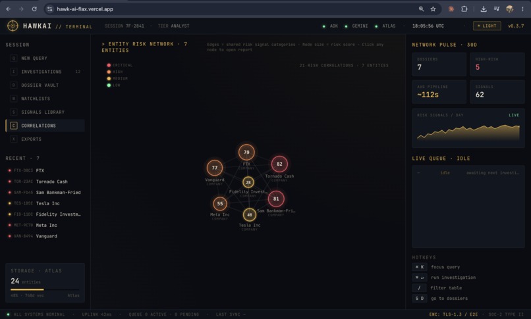This screenshot has width=531, height=319.
Task: Open Exports in the session menu
Action: [x=45, y=139]
